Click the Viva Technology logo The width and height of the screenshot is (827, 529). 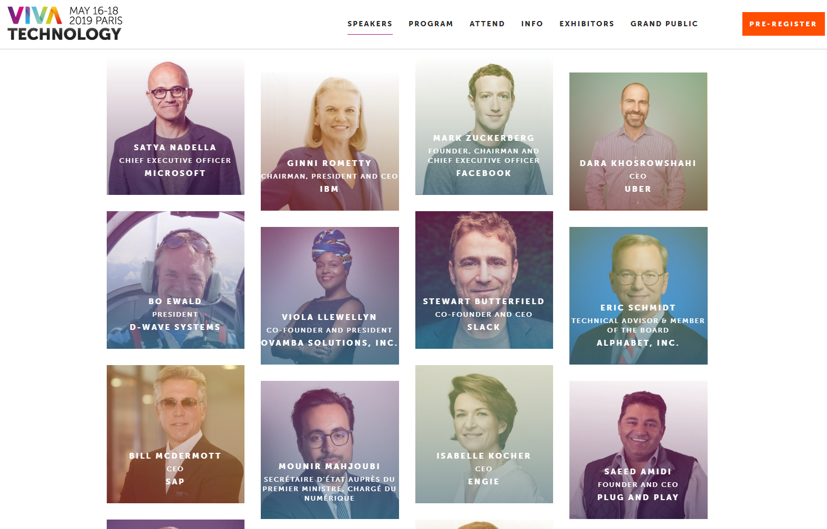click(x=65, y=23)
